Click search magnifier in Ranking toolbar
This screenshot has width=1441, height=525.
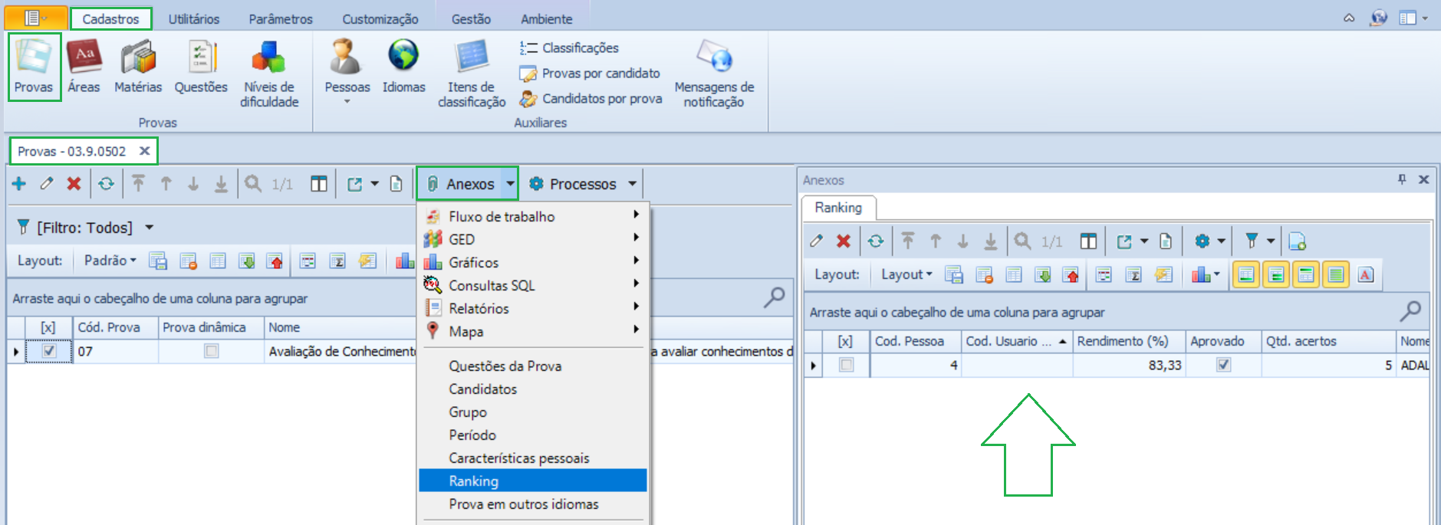pyautogui.click(x=1022, y=241)
